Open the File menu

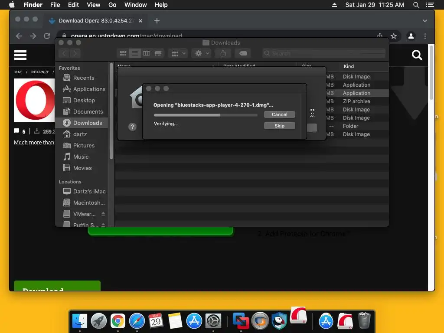pyautogui.click(x=55, y=5)
